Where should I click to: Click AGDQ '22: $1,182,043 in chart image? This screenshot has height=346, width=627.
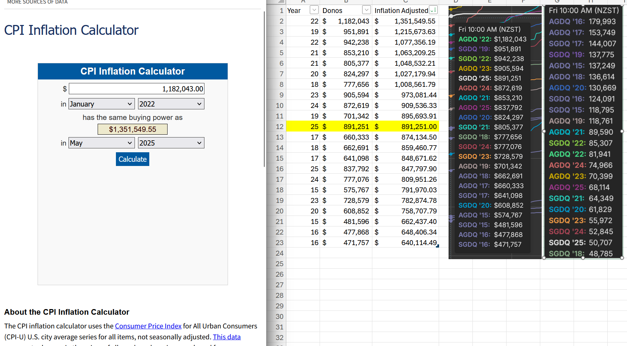(x=492, y=39)
